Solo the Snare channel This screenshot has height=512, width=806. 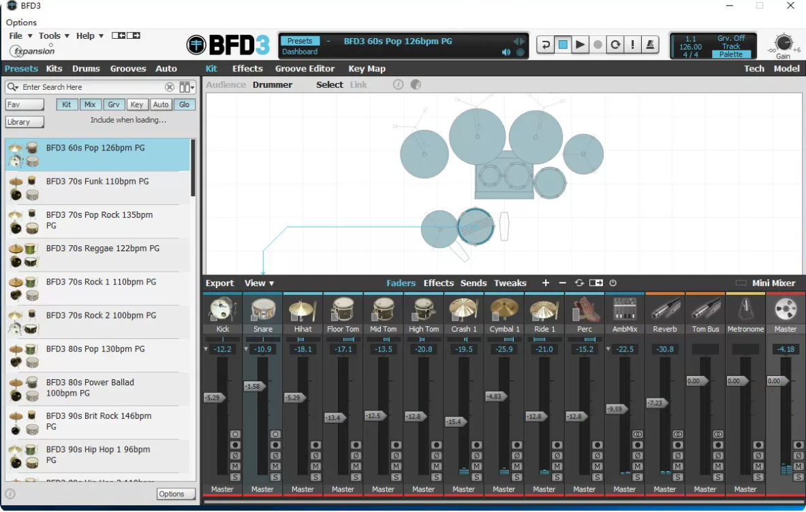(275, 477)
